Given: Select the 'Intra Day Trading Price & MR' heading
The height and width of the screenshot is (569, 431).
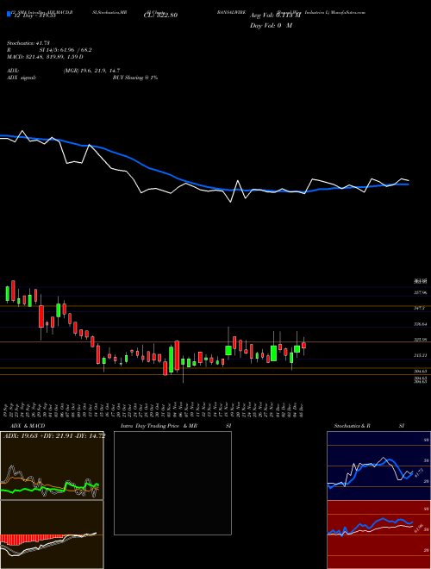Looking at the screenshot, I should 159,426.
